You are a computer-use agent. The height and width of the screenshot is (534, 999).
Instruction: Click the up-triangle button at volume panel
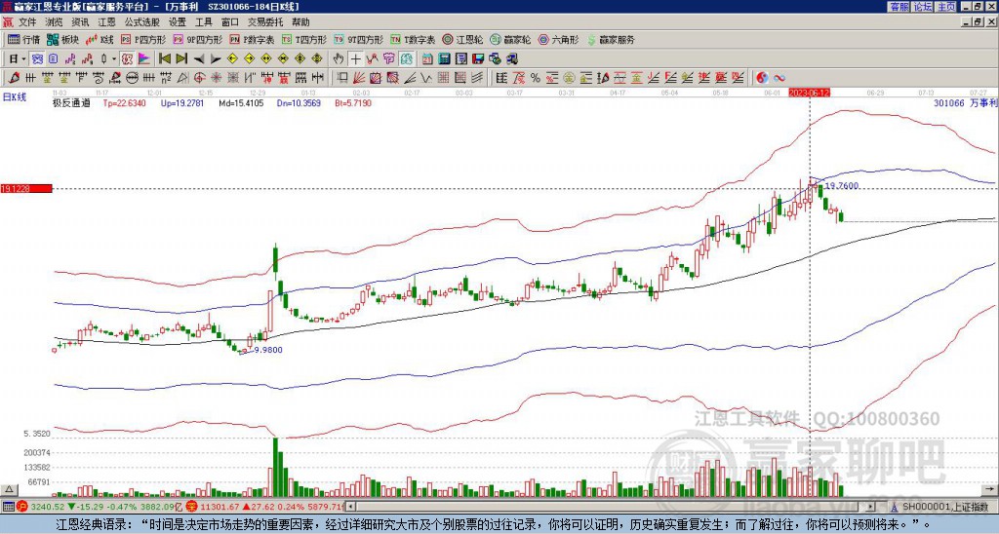[x=9, y=489]
